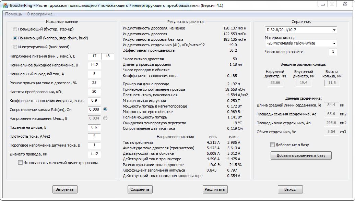Image resolution: width=355 pixels, height=201 pixels.
Task: Click Добавить сердечник в базу button
Action: (301, 155)
